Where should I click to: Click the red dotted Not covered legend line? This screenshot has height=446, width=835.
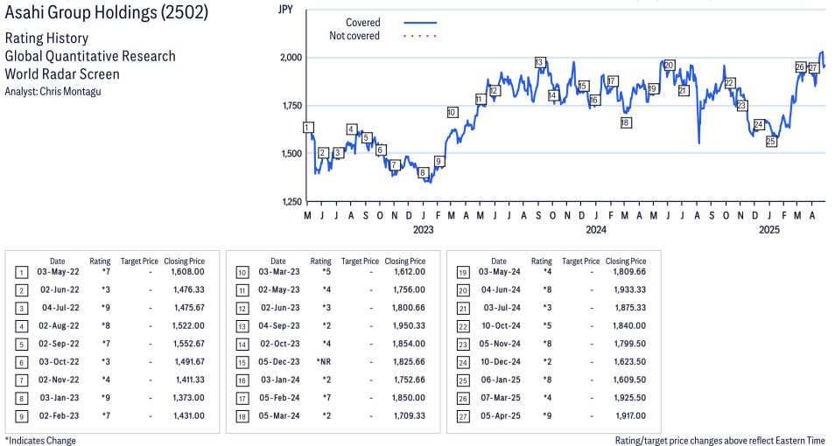420,36
